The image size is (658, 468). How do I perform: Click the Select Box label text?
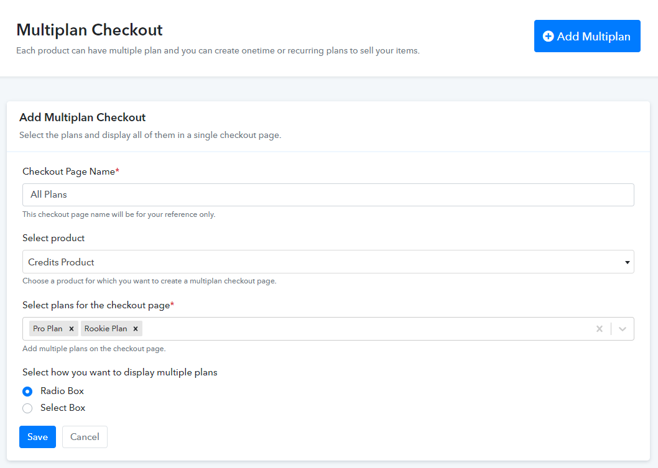pos(63,408)
